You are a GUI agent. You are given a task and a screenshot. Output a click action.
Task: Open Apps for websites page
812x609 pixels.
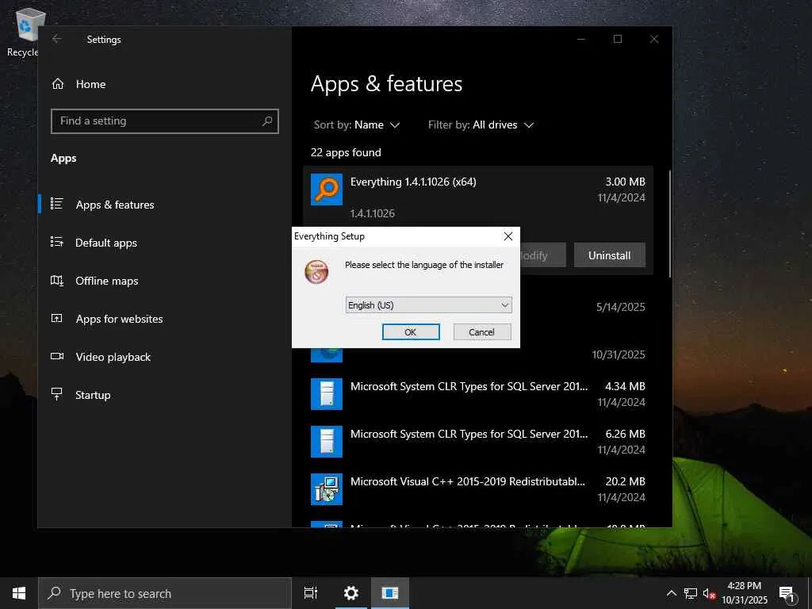pos(119,319)
